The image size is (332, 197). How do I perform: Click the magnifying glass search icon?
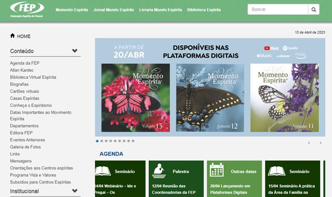[314, 9]
